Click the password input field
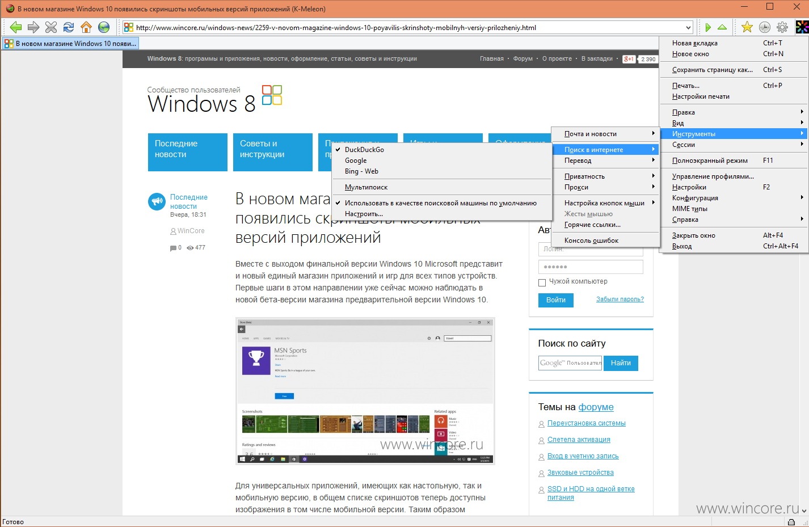The width and height of the screenshot is (809, 527). [x=591, y=267]
